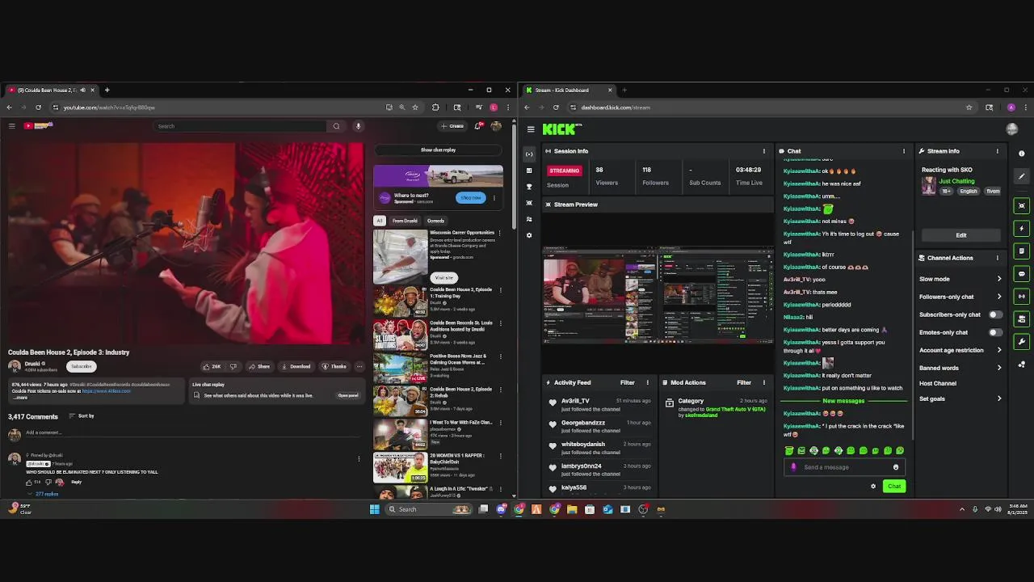Image resolution: width=1034 pixels, height=582 pixels.
Task: Open Mod Actions Filter dropdown
Action: point(744,382)
